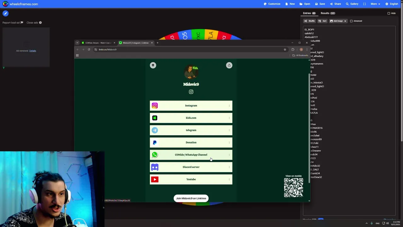
Task: Click the View on mobile QR code
Action: click(x=293, y=188)
